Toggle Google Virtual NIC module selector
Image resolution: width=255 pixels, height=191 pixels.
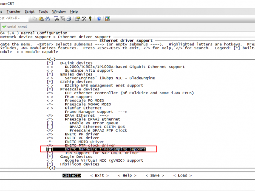click(50, 160)
